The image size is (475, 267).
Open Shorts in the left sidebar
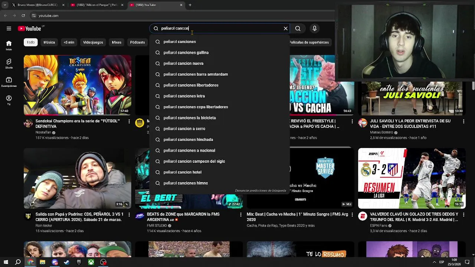click(9, 63)
